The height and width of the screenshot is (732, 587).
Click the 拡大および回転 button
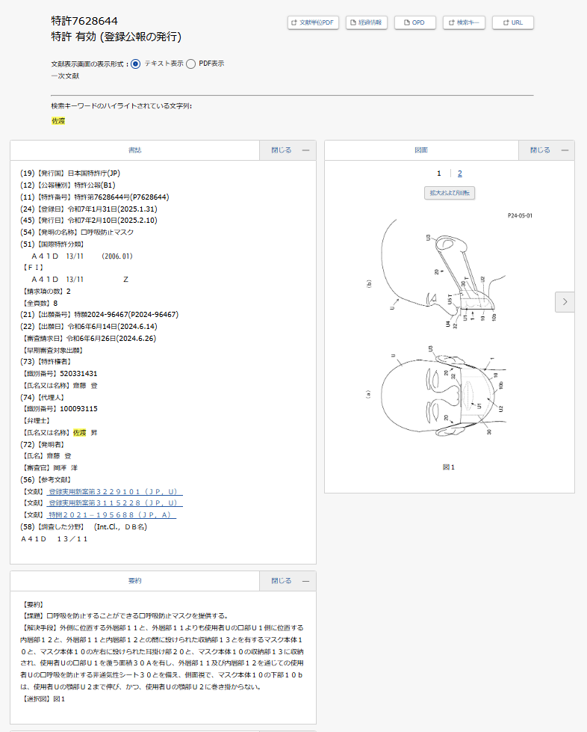450,193
